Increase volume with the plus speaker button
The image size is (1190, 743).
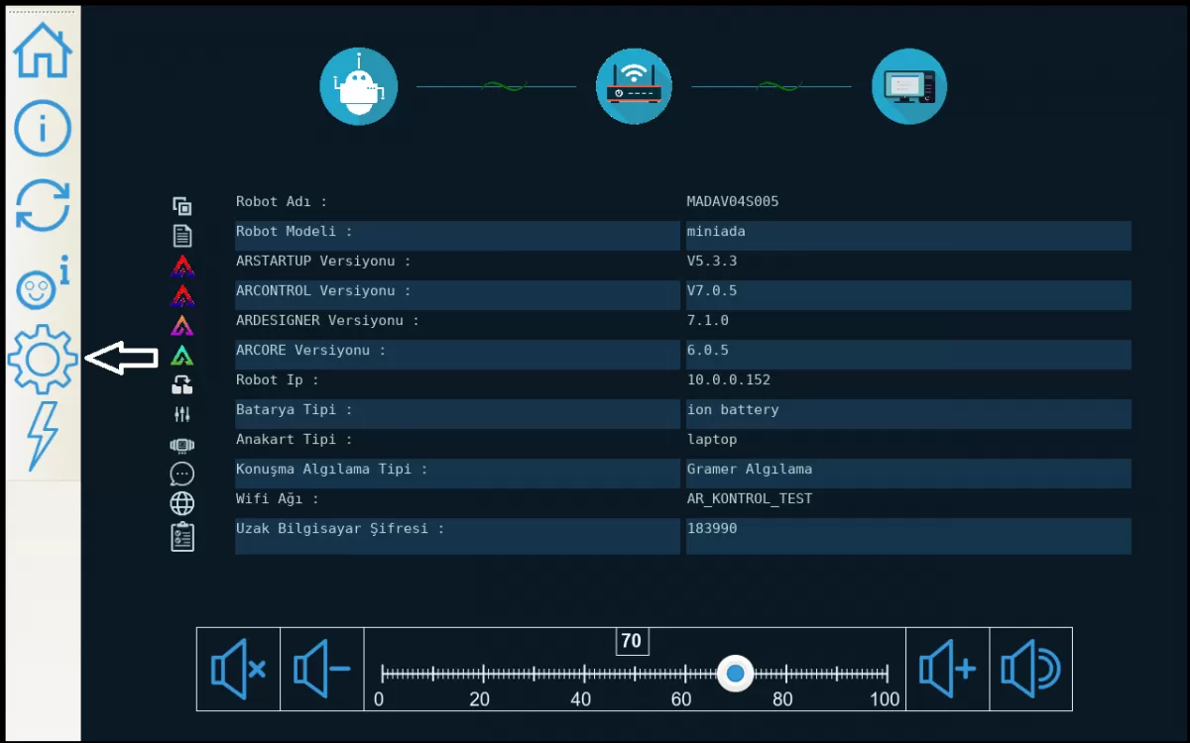[947, 670]
